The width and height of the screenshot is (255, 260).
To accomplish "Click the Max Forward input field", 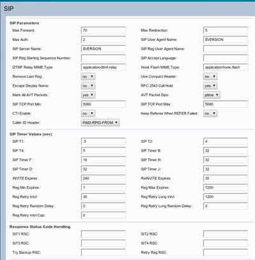I will click(x=103, y=31).
